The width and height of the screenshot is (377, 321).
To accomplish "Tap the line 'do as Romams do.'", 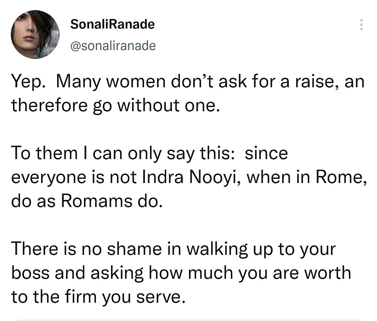I will click(87, 201).
